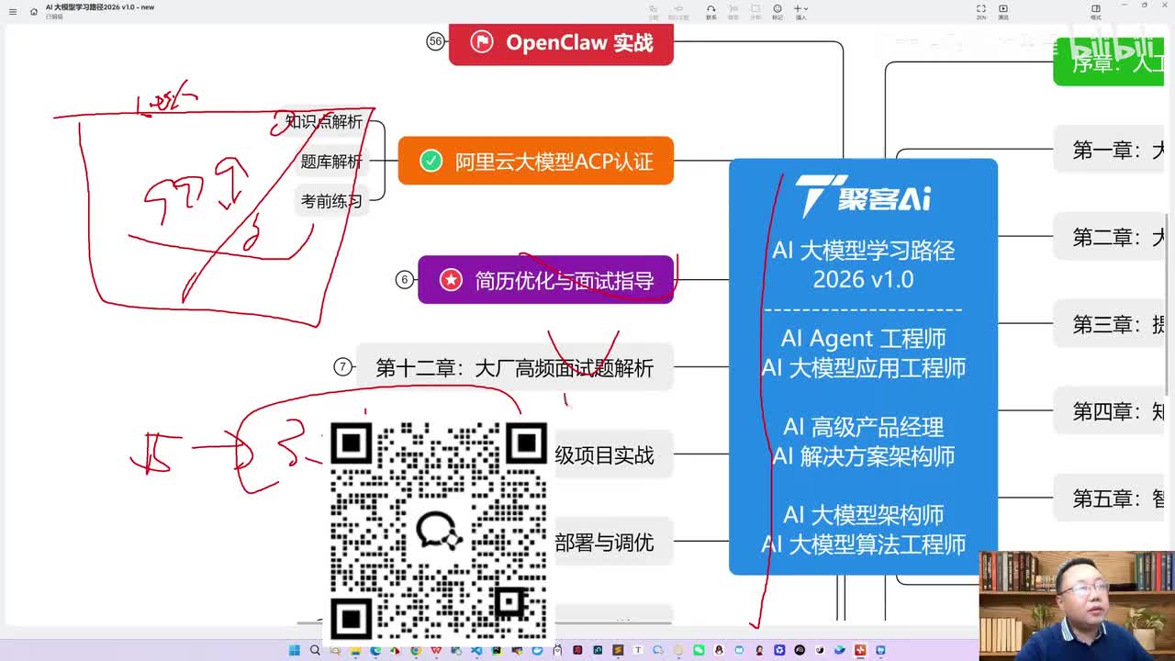The image size is (1175, 661).
Task: Open the Windows Start menu
Action: (x=294, y=650)
